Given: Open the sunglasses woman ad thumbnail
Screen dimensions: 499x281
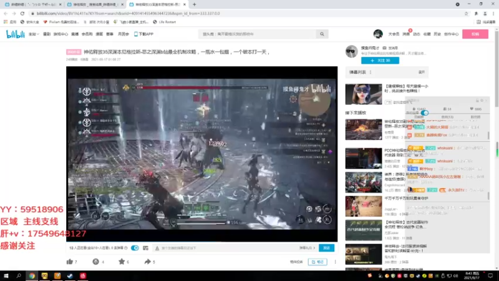Looking at the screenshot, I should [x=364, y=94].
